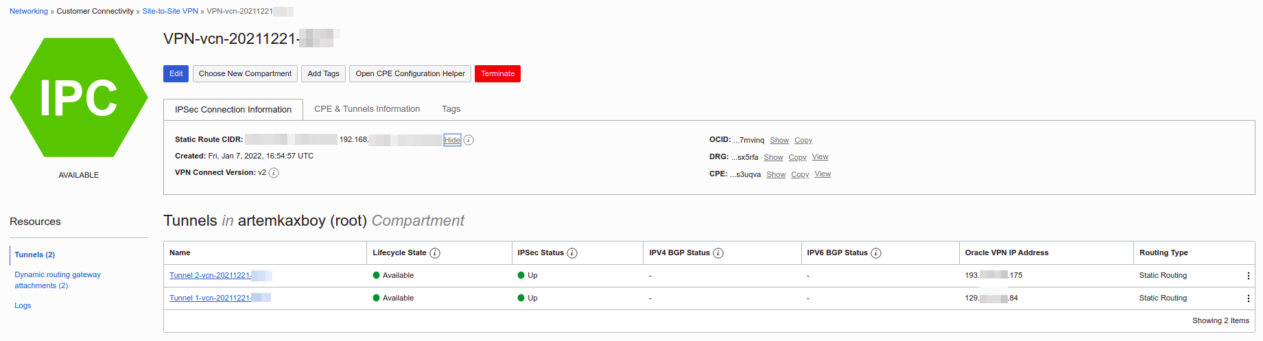
Task: Open IPV6 BGP Status info icon
Action: [876, 253]
